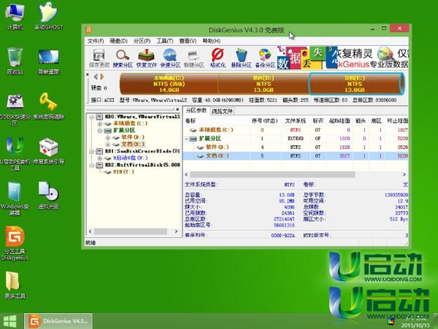Select 软件(D:) partition bar in disk map

coord(264,84)
